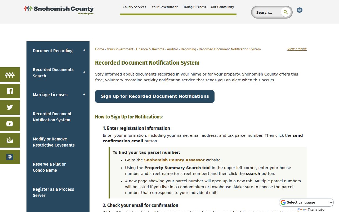This screenshot has height=212, width=339.
Task: Click the How to Sign Up heading
Action: 129,117
